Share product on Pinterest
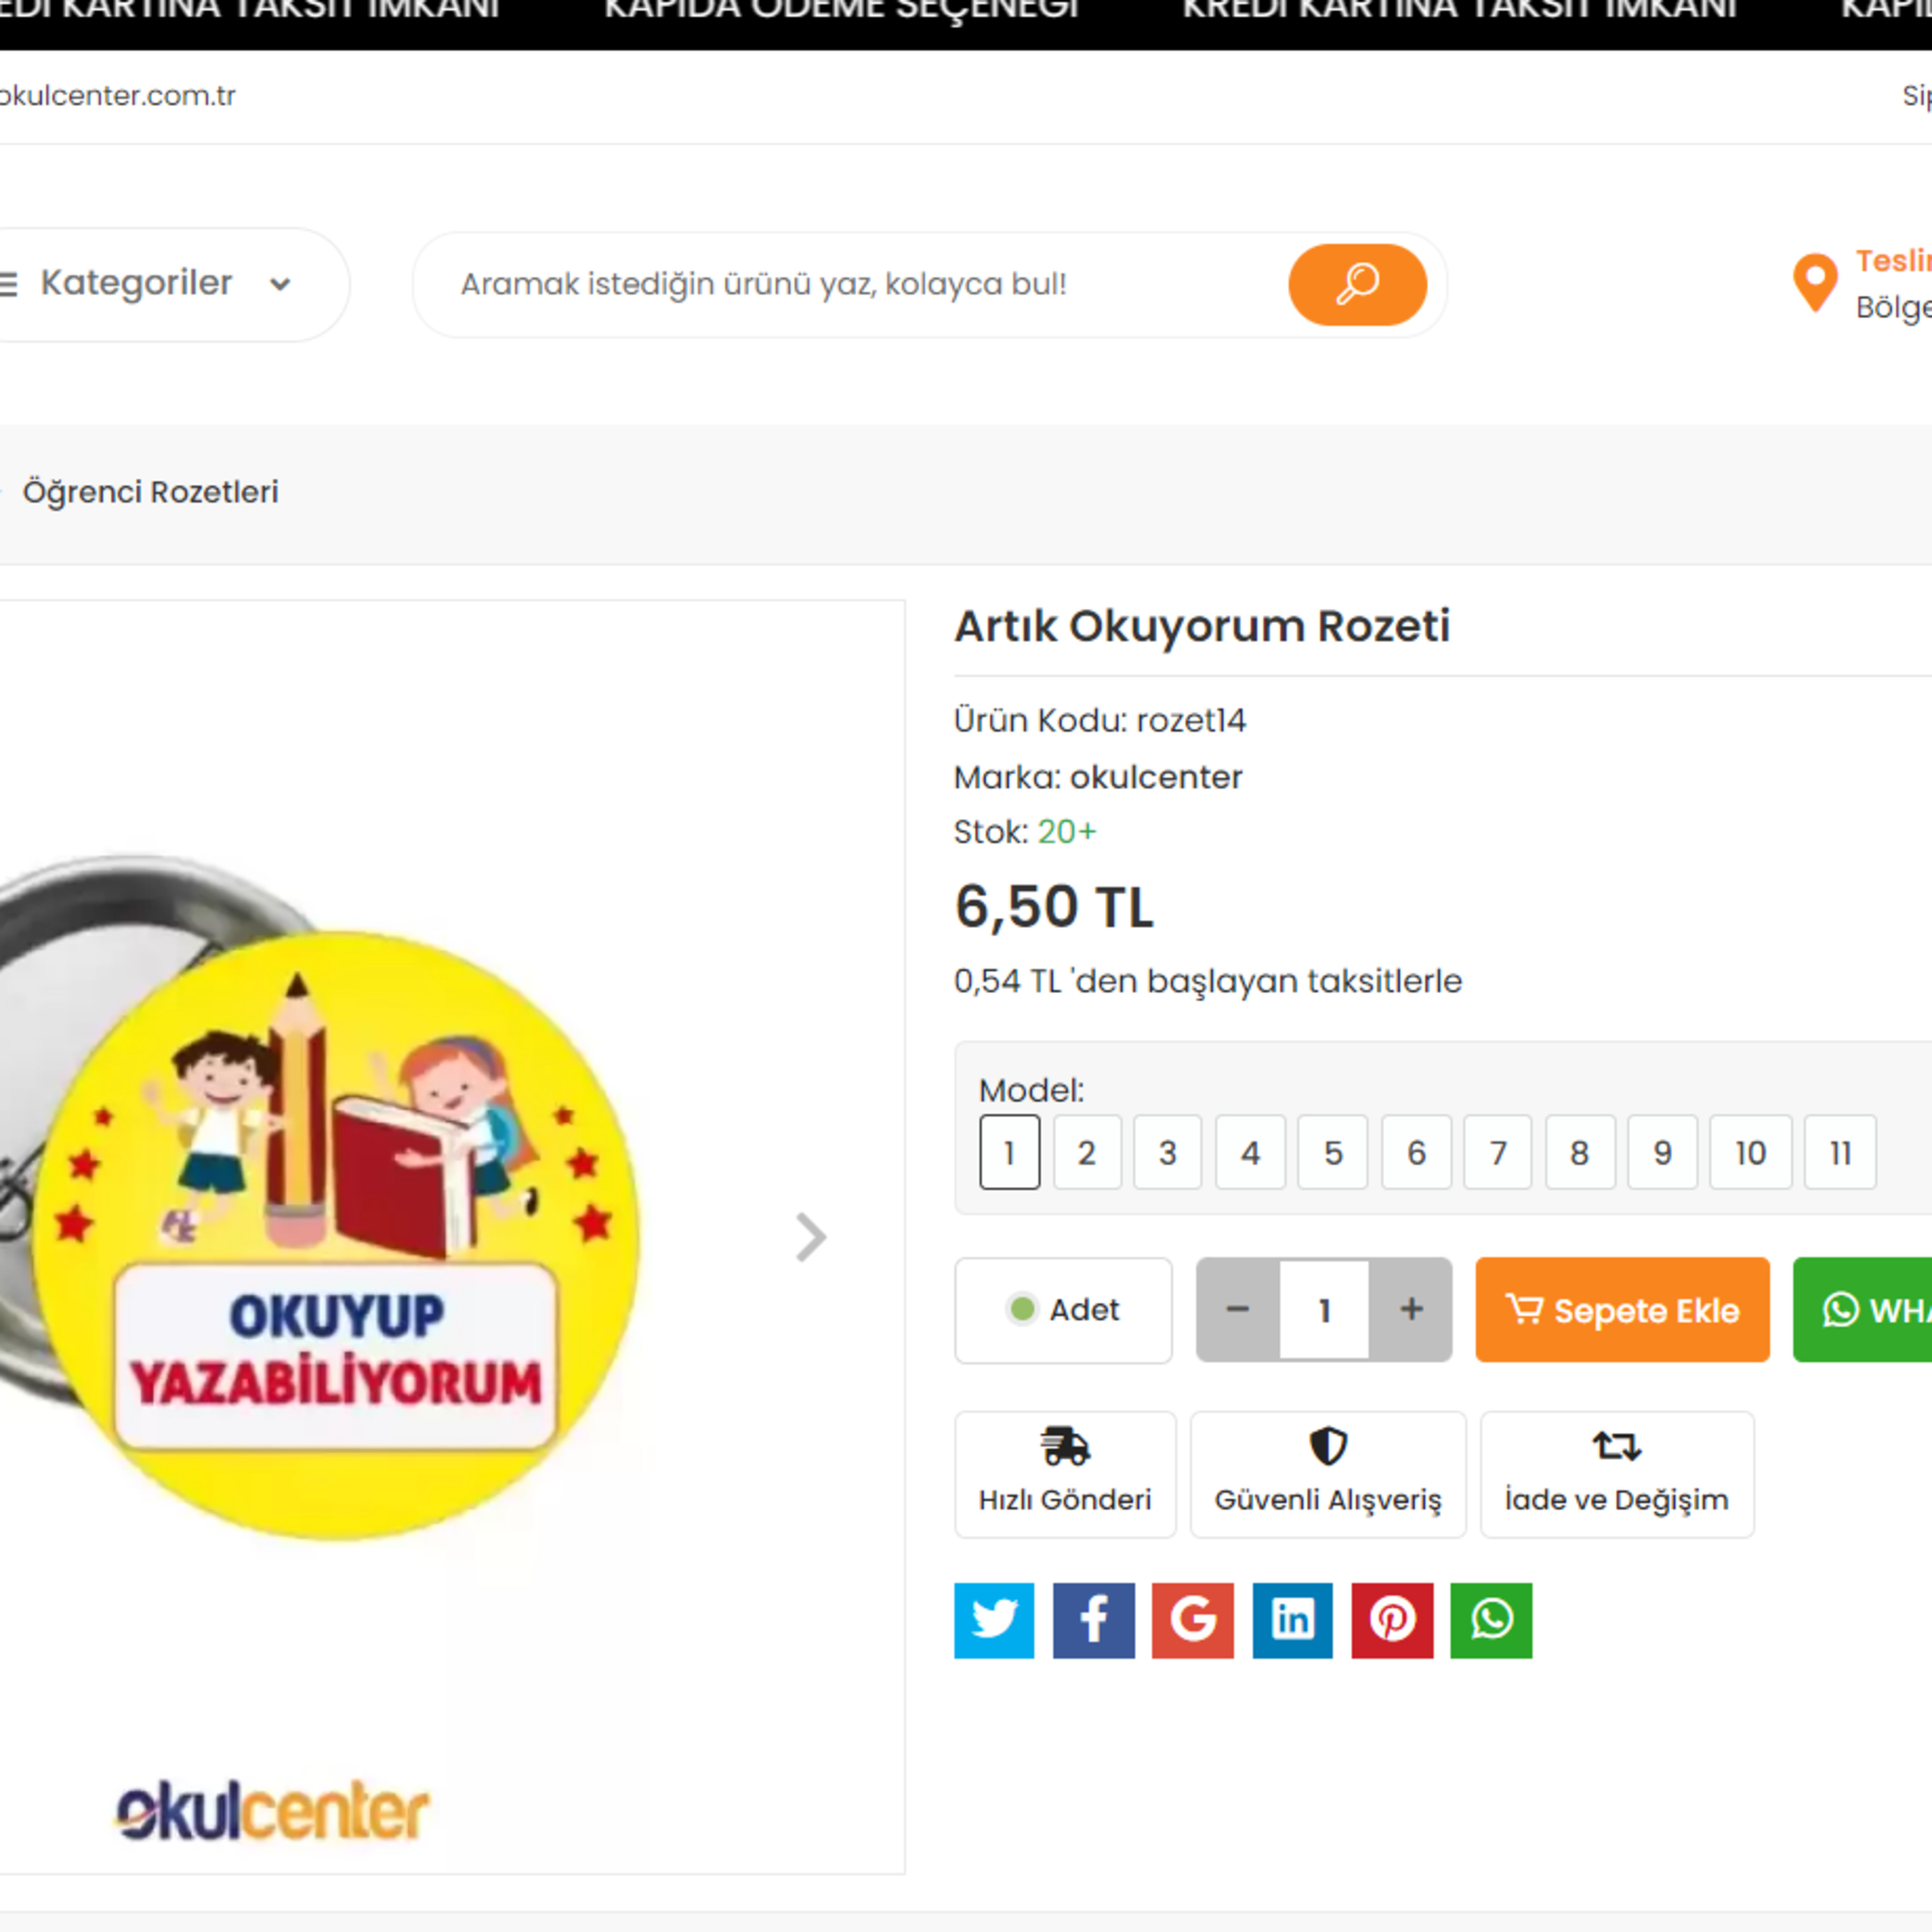Image resolution: width=1932 pixels, height=1932 pixels. point(1392,1620)
